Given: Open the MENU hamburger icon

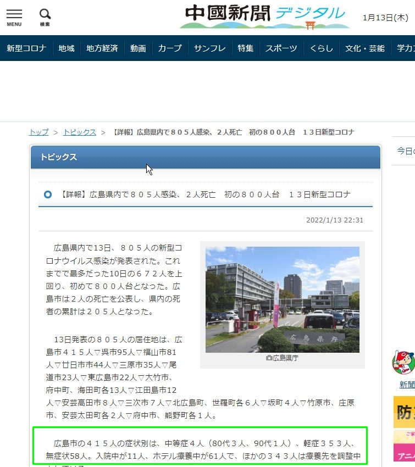Looking at the screenshot, I should [x=14, y=17].
